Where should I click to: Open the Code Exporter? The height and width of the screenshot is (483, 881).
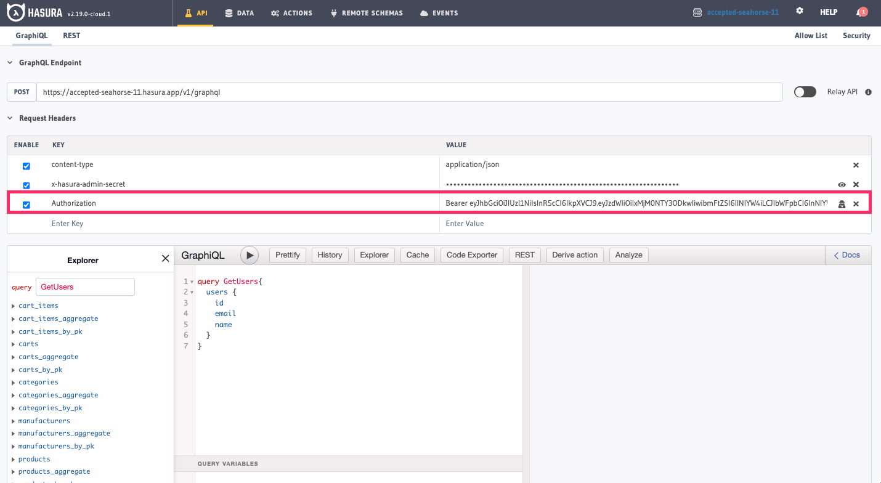pos(471,254)
